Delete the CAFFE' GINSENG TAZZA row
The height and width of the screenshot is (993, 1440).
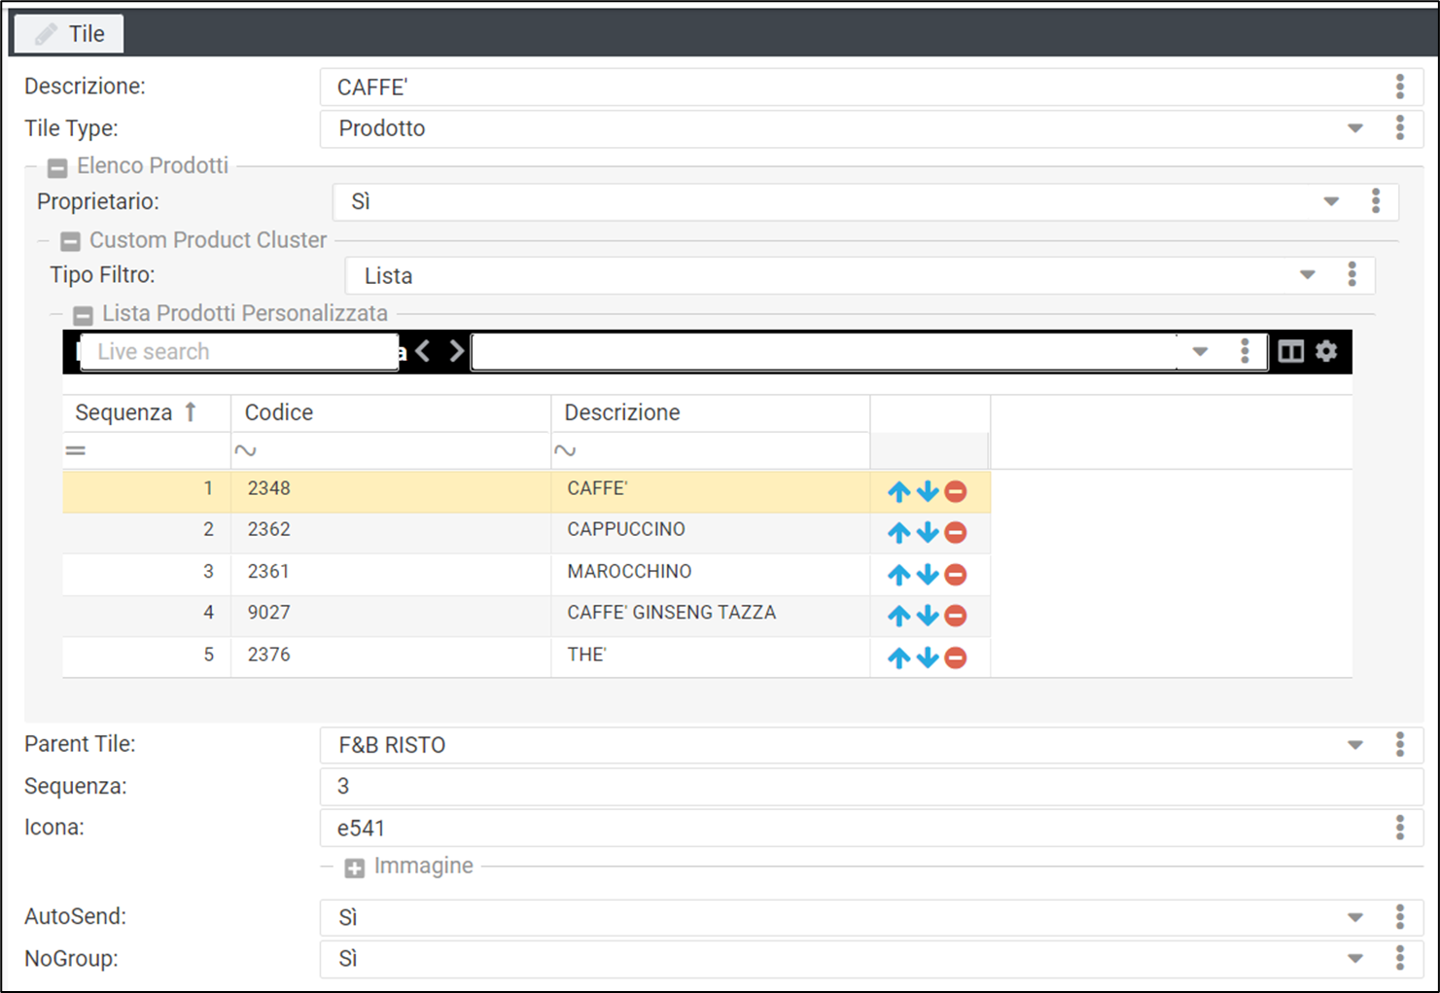pos(956,616)
